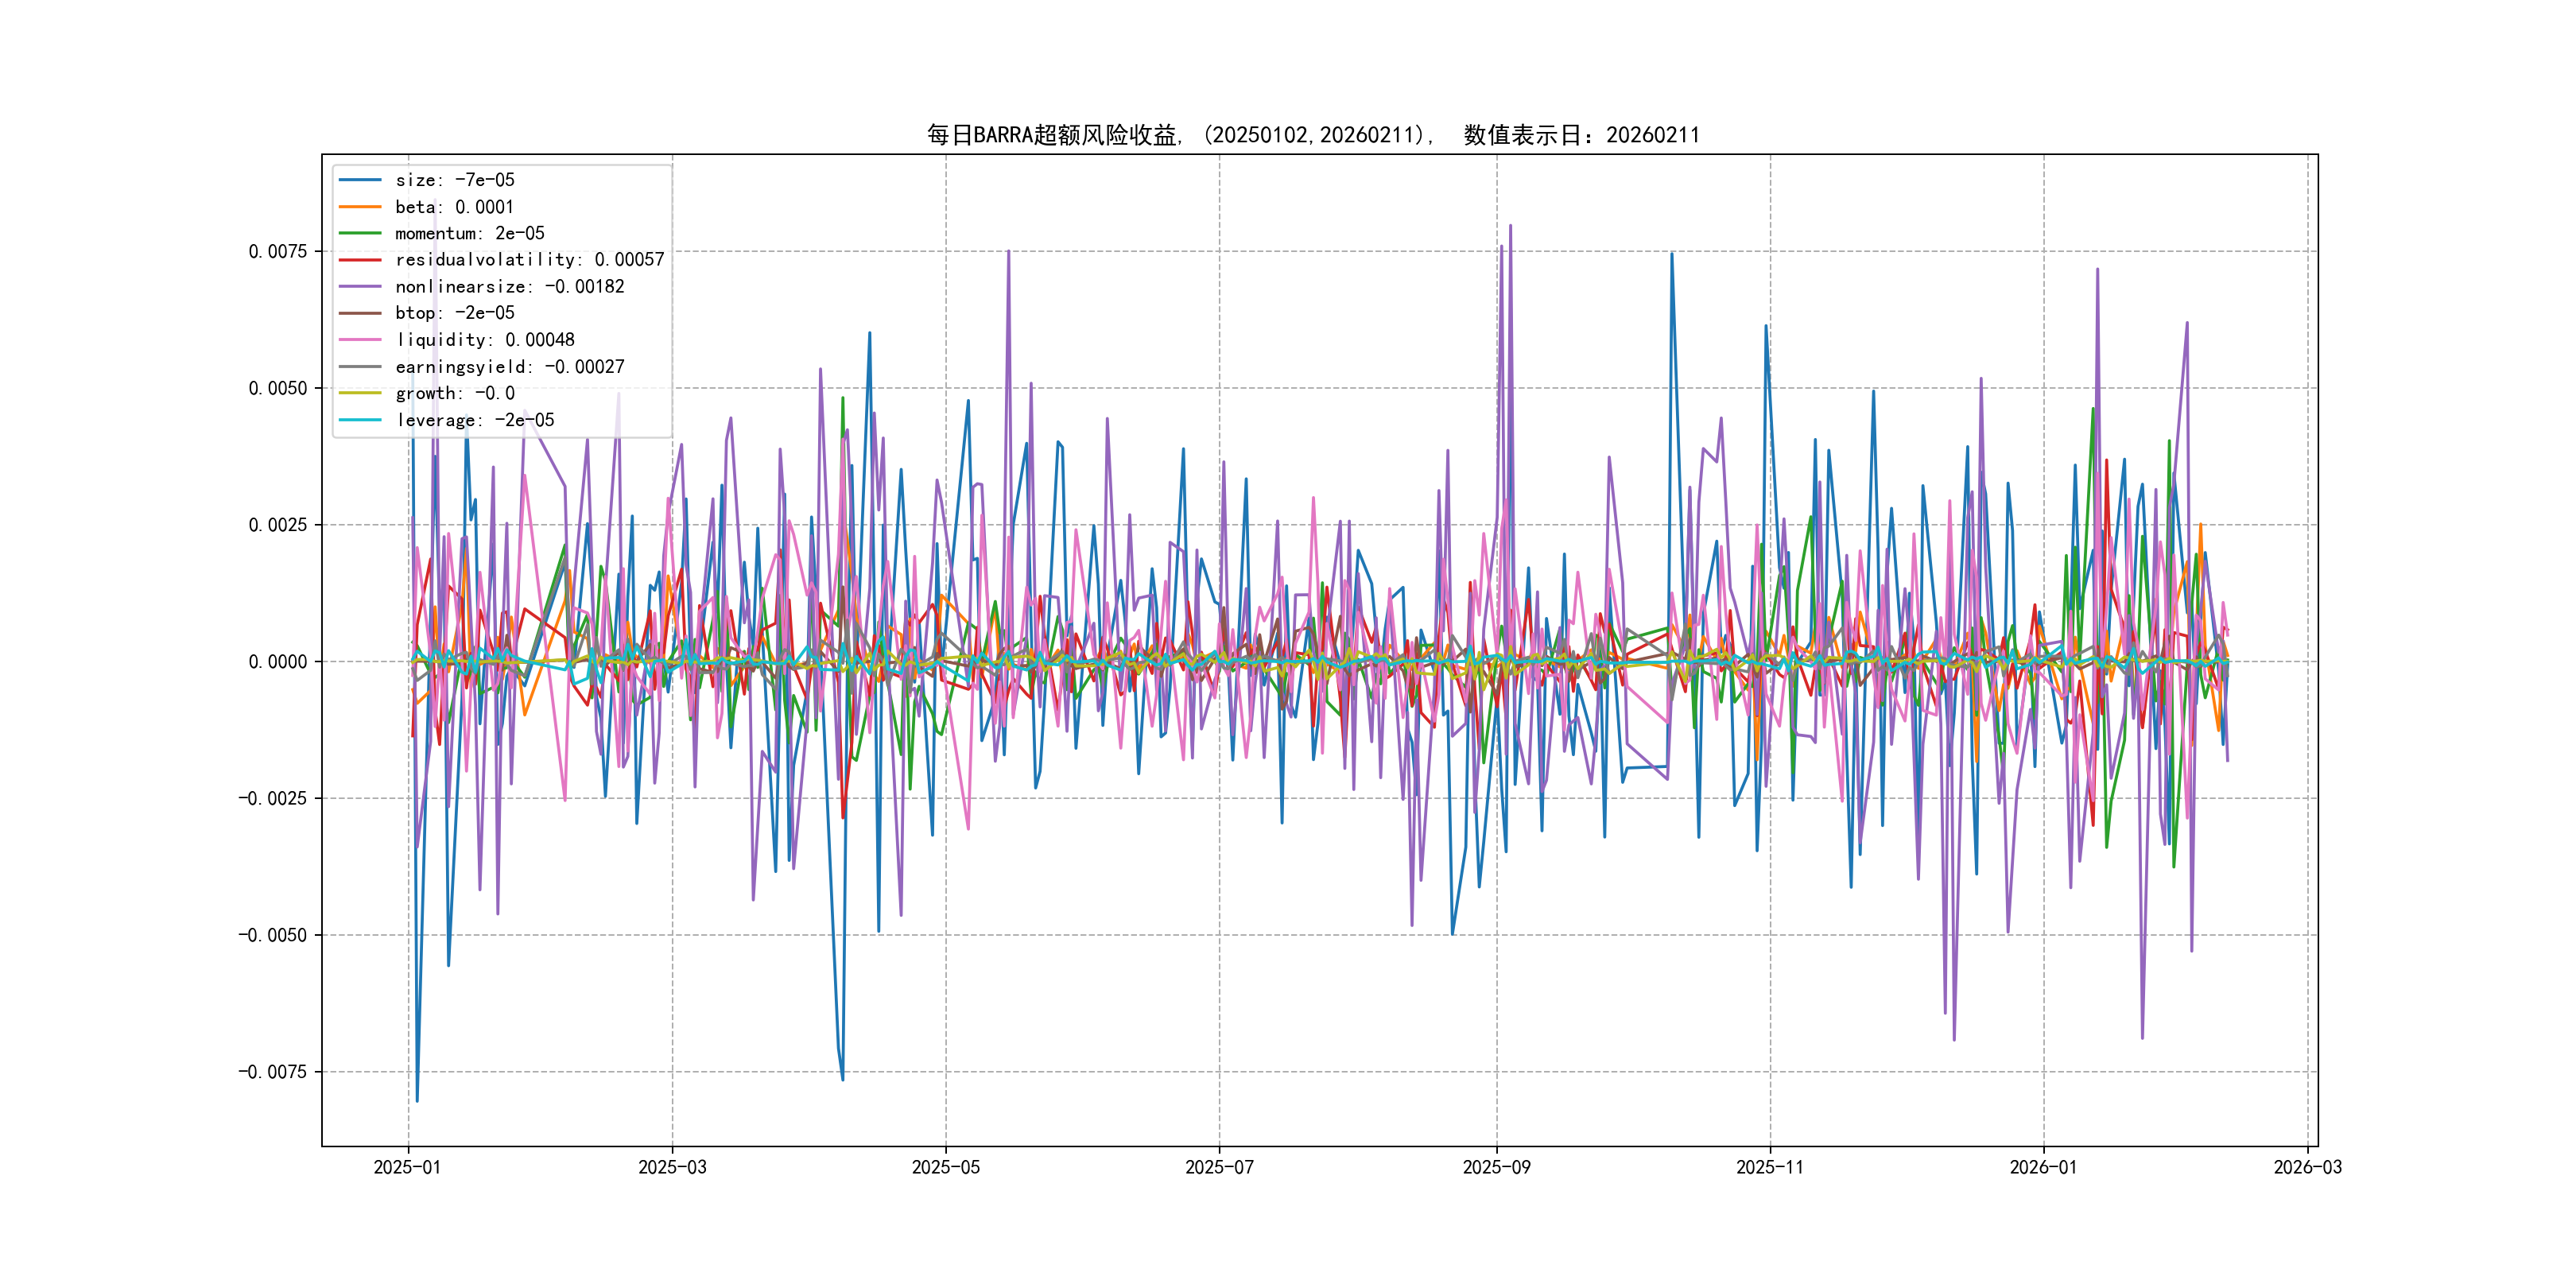
Task: Click the purple nonlinearsize legend line
Action: coord(360,287)
